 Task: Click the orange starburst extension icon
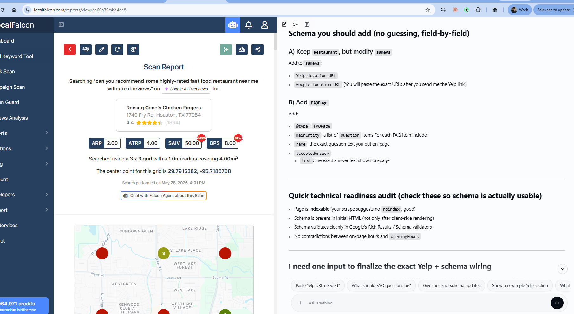455,10
